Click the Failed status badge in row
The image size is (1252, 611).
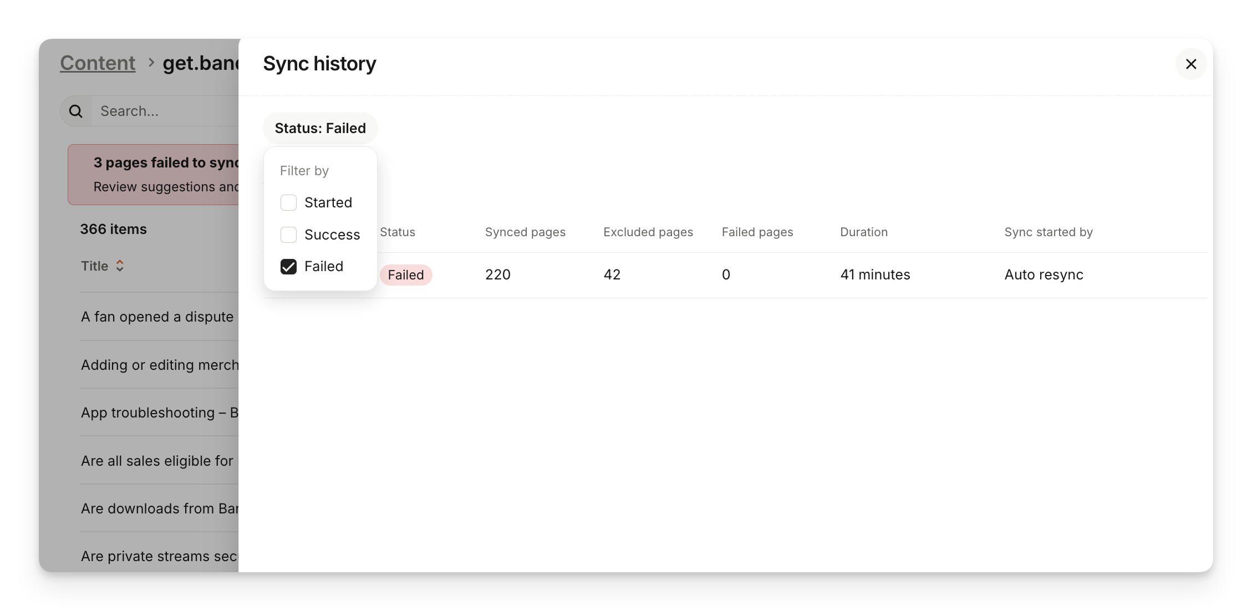(x=405, y=275)
